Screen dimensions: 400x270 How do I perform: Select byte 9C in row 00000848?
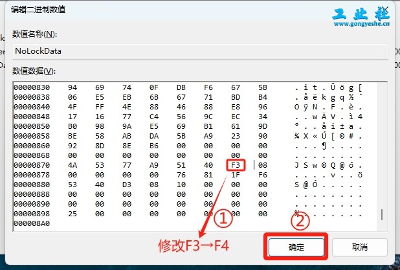[x=208, y=117]
